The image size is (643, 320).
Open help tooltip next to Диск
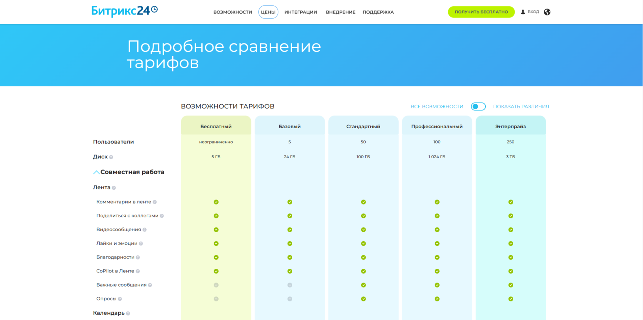111,157
